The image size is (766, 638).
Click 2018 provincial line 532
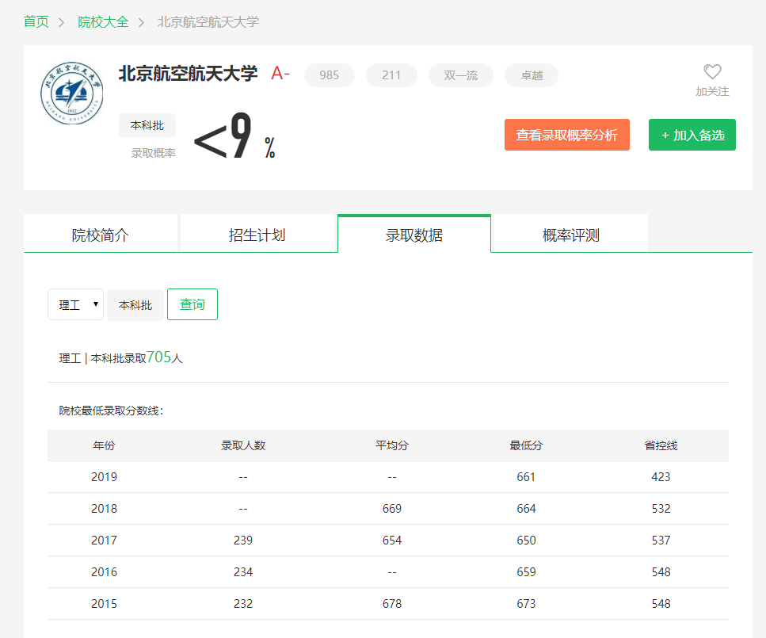(x=661, y=509)
